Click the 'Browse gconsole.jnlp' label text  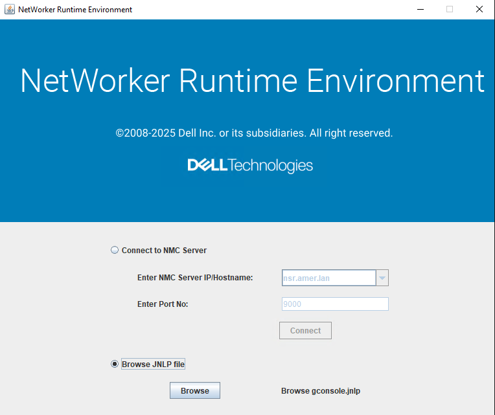(x=321, y=390)
